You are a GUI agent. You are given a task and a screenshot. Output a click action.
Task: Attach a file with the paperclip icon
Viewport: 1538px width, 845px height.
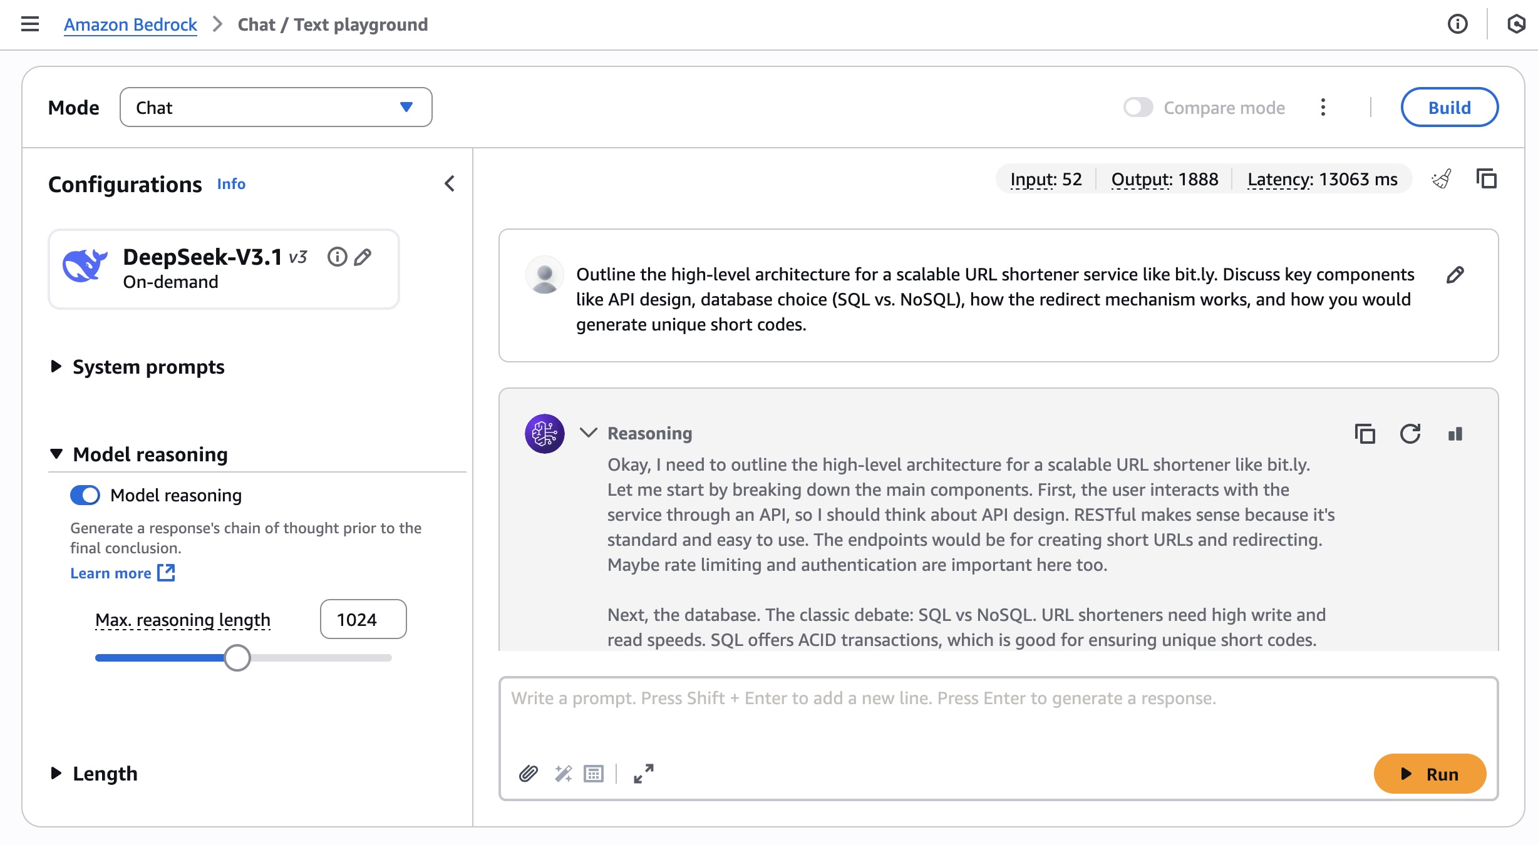tap(528, 774)
